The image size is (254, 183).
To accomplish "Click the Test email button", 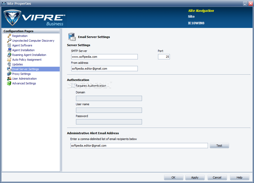I will pyautogui.click(x=219, y=146).
